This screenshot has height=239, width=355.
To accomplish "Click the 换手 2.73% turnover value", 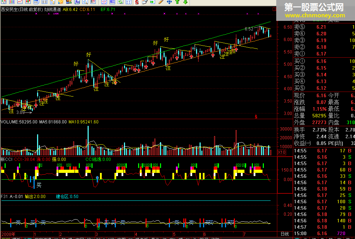I will (319, 130).
